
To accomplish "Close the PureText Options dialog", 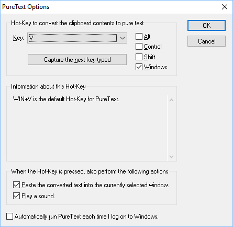I will [x=225, y=7].
